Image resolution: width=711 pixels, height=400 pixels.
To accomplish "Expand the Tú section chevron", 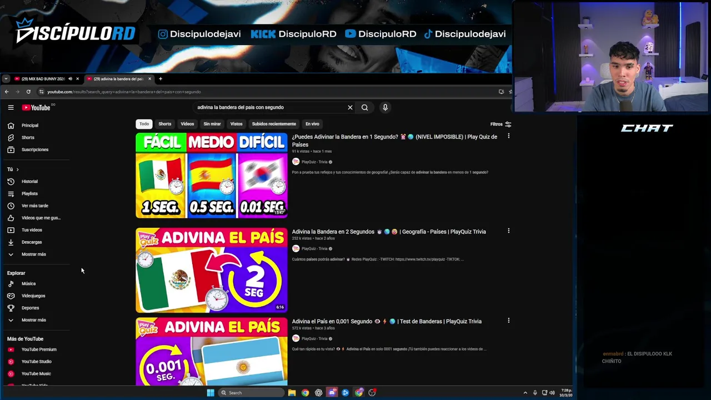I will point(17,169).
